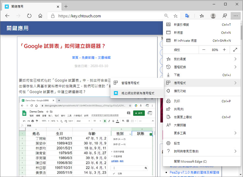Viewport: 243px width, 177px height.
Task: Decrease zoom with the minus button
Action: click(204, 50)
